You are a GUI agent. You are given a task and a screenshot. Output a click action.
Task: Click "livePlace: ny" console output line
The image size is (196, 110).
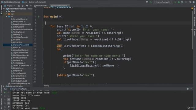click(x=21, y=101)
